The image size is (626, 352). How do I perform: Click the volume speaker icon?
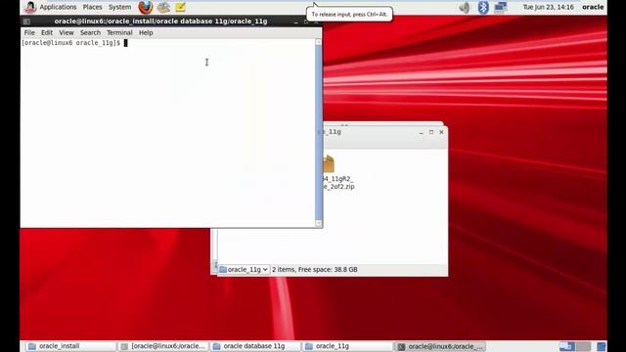coord(465,7)
